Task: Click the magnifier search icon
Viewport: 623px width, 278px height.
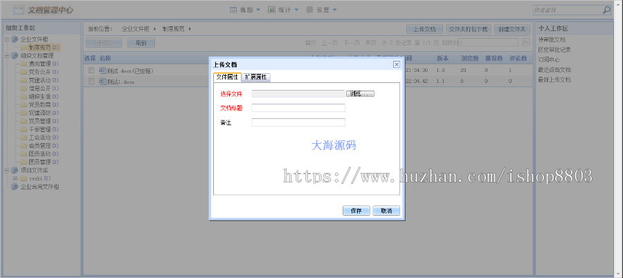Action: pos(606,10)
